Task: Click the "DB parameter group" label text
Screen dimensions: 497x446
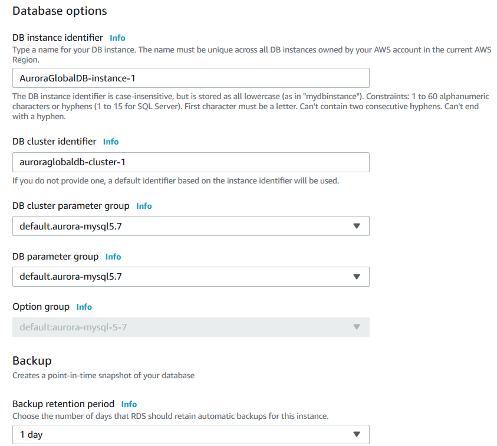Action: pyautogui.click(x=55, y=257)
